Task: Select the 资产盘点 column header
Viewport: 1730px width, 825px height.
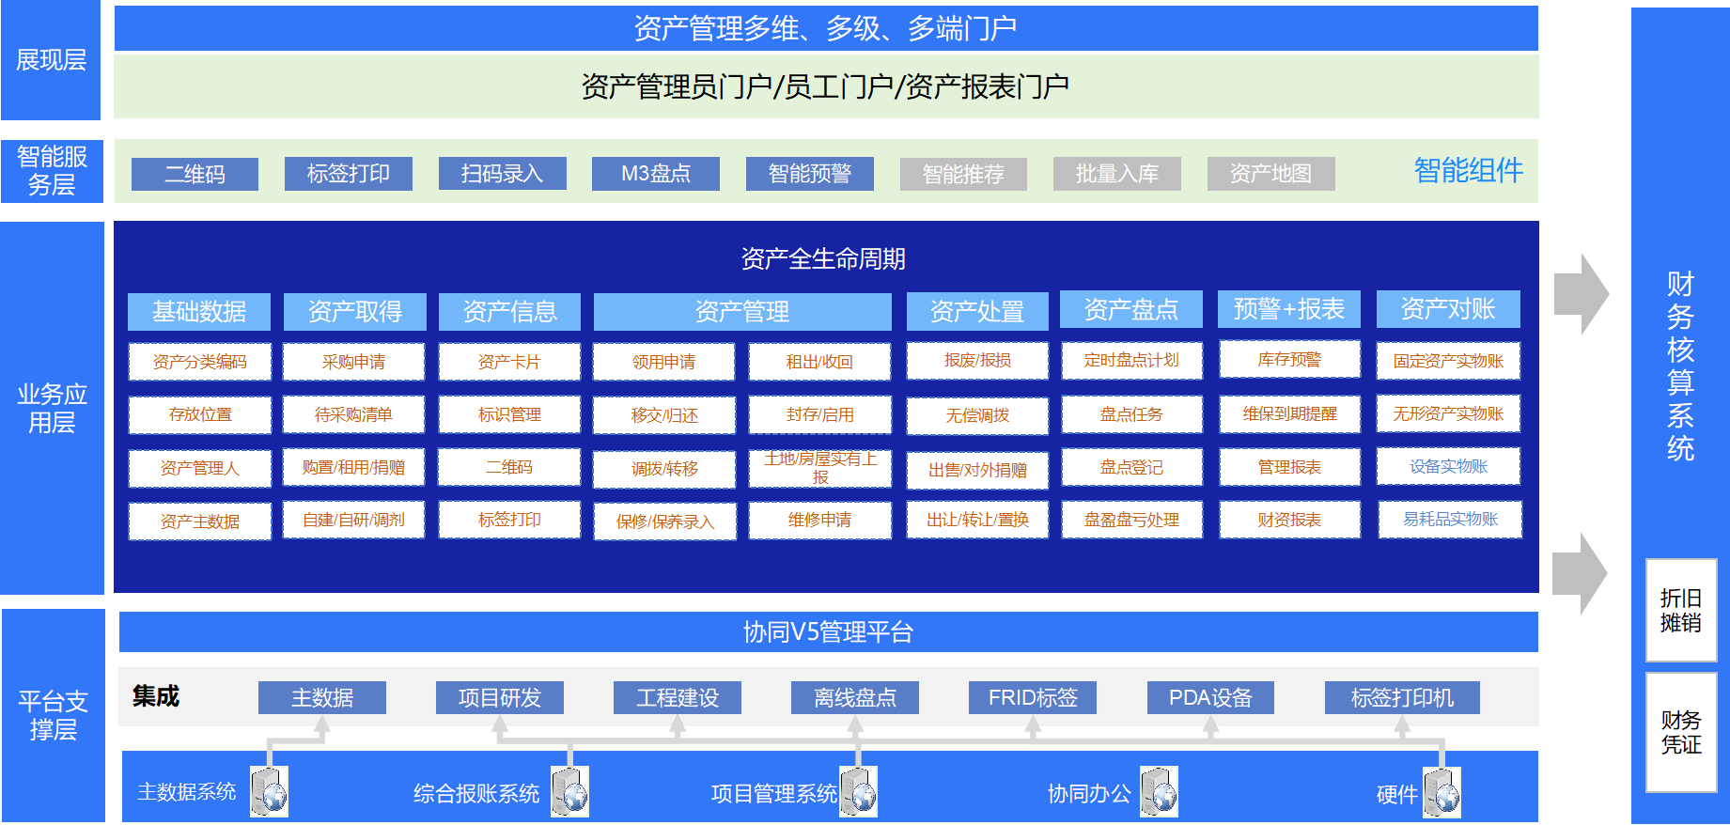Action: (1131, 309)
